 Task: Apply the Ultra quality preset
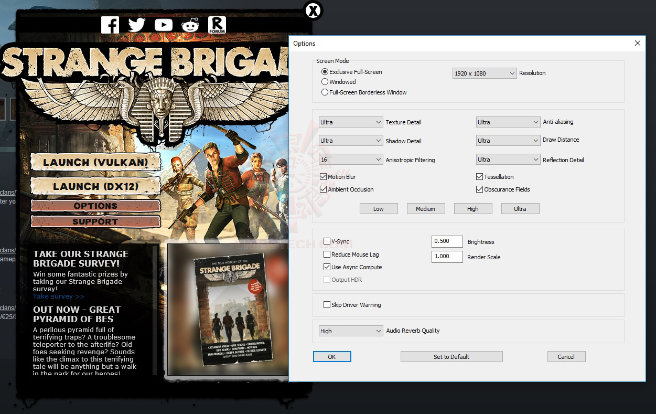pyautogui.click(x=520, y=209)
